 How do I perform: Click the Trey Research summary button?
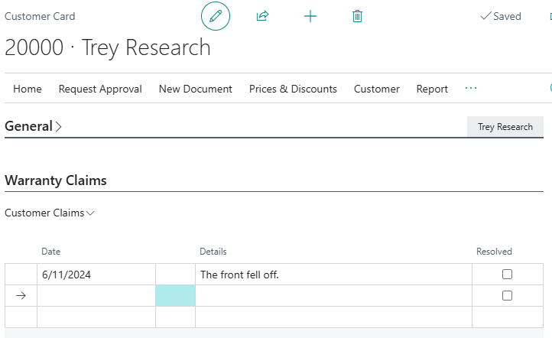click(505, 127)
